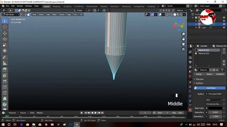Switch to the UV Editing workspace tab

(x=79, y=6)
